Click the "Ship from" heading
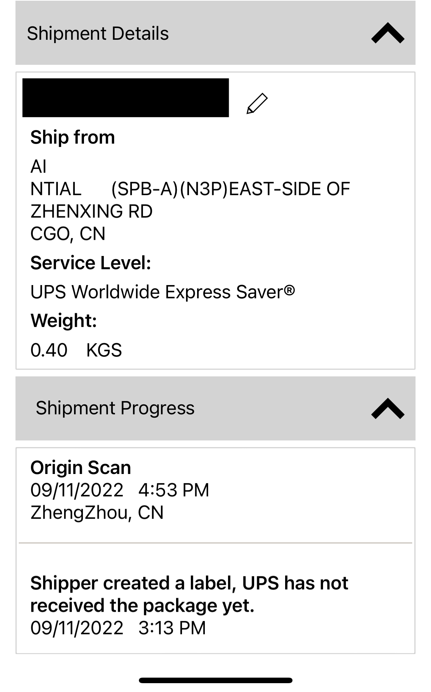 tap(73, 137)
